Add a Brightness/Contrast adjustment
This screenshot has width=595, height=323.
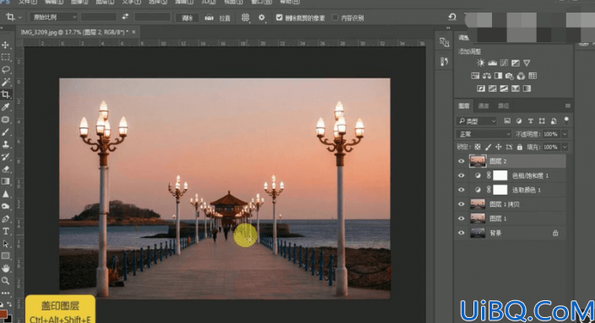click(481, 63)
